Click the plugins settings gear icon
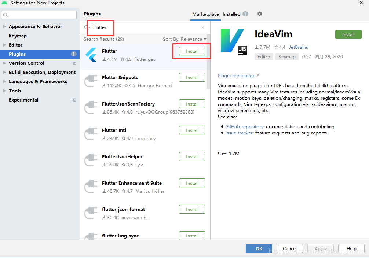The image size is (369, 258). point(259,14)
